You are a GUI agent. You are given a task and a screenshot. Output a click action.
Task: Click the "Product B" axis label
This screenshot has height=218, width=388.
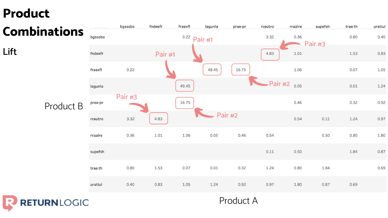click(x=64, y=106)
